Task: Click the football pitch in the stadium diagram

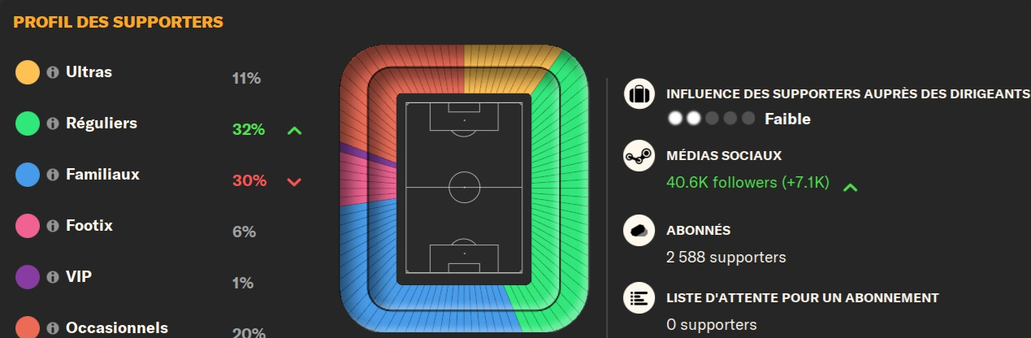Action: (x=464, y=188)
